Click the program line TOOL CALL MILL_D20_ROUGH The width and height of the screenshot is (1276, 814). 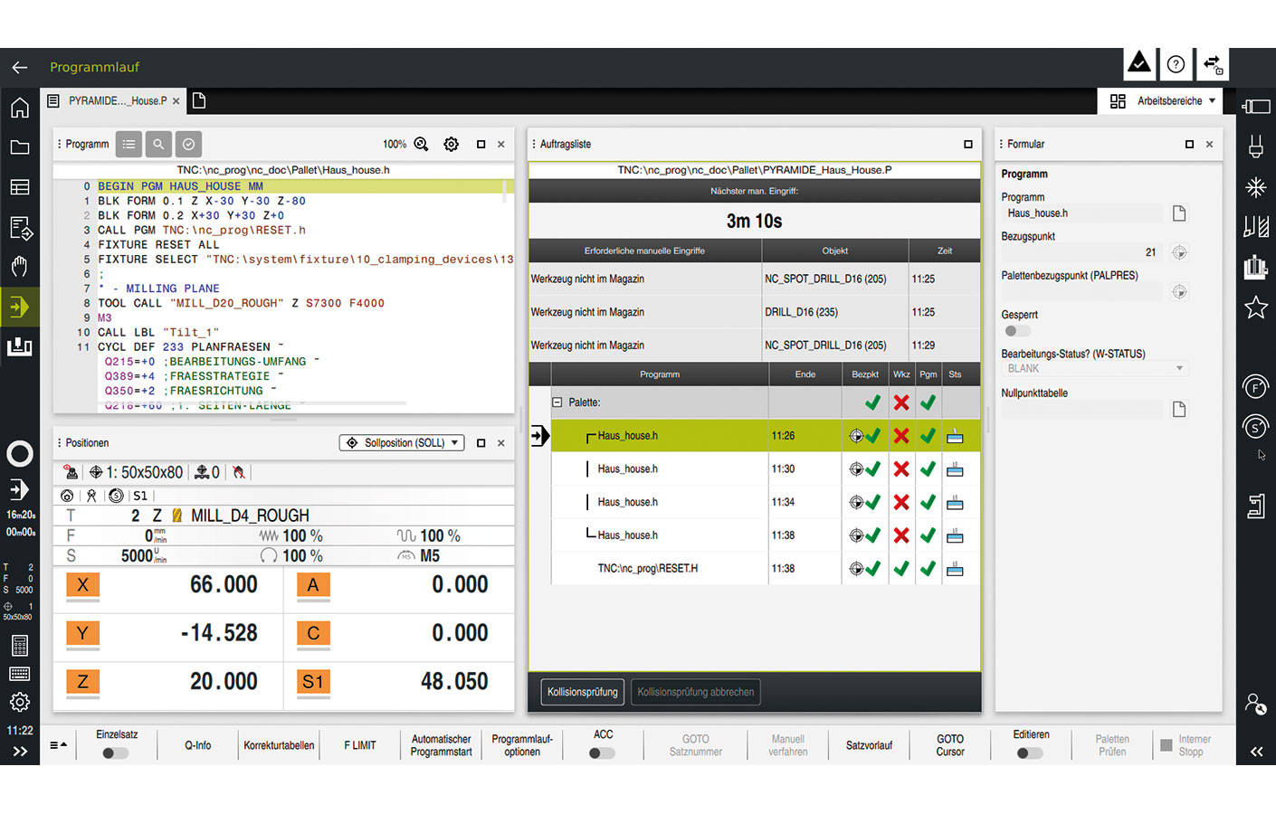(241, 303)
